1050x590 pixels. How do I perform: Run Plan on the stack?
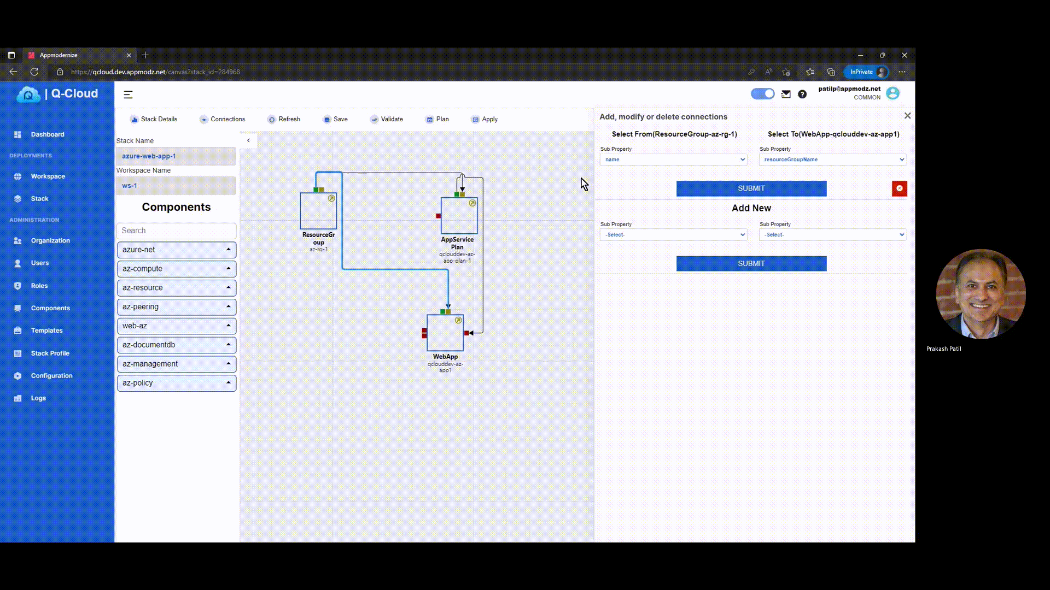(x=437, y=119)
